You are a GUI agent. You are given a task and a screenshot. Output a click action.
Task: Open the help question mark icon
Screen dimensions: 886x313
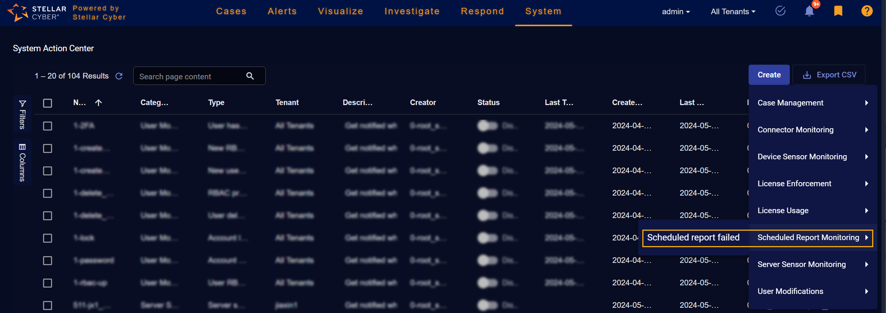click(867, 11)
